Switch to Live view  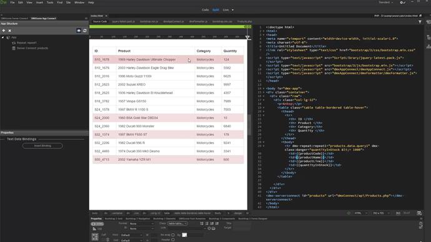[225, 10]
